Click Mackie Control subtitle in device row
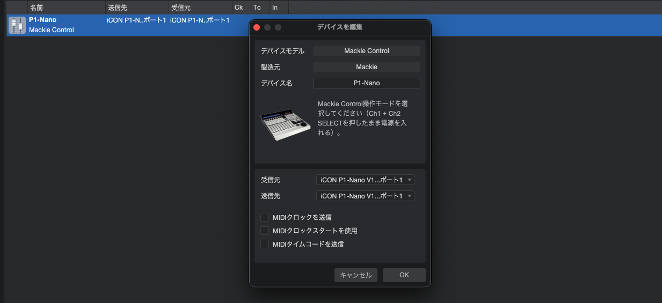The height and width of the screenshot is (303, 662). 52,30
